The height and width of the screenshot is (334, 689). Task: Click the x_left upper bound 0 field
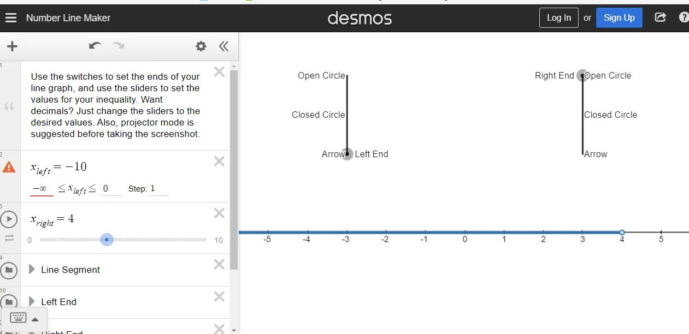111,189
